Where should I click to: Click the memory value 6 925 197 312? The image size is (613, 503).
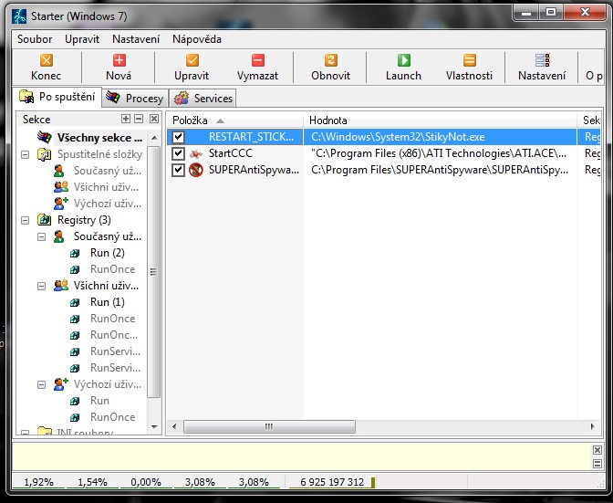pyautogui.click(x=332, y=482)
